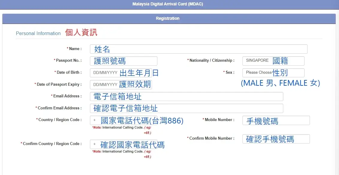
Task: Click the 'Date of Passport Expiry :' label
Action: coord(59,85)
